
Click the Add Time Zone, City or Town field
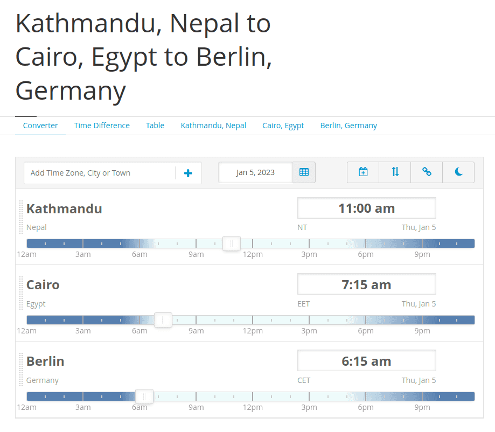(100, 173)
